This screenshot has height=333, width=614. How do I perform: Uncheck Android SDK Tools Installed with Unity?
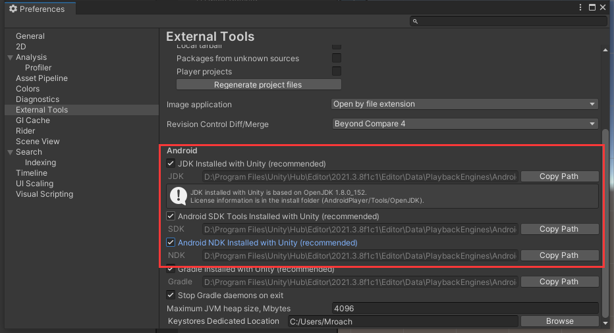click(171, 216)
